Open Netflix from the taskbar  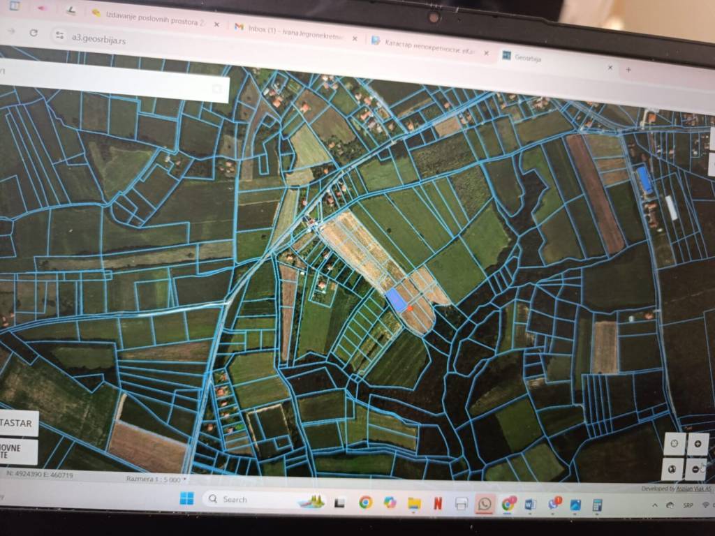(x=438, y=503)
